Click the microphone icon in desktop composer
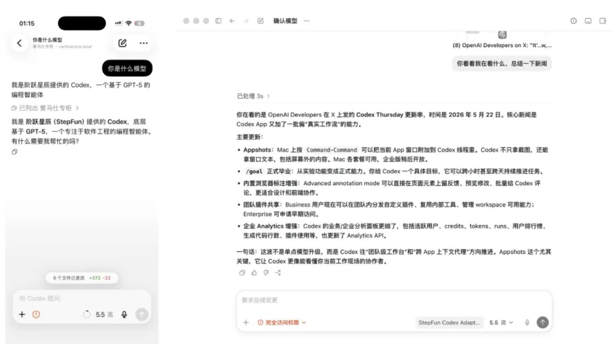The height and width of the screenshot is (356, 616). (527, 322)
